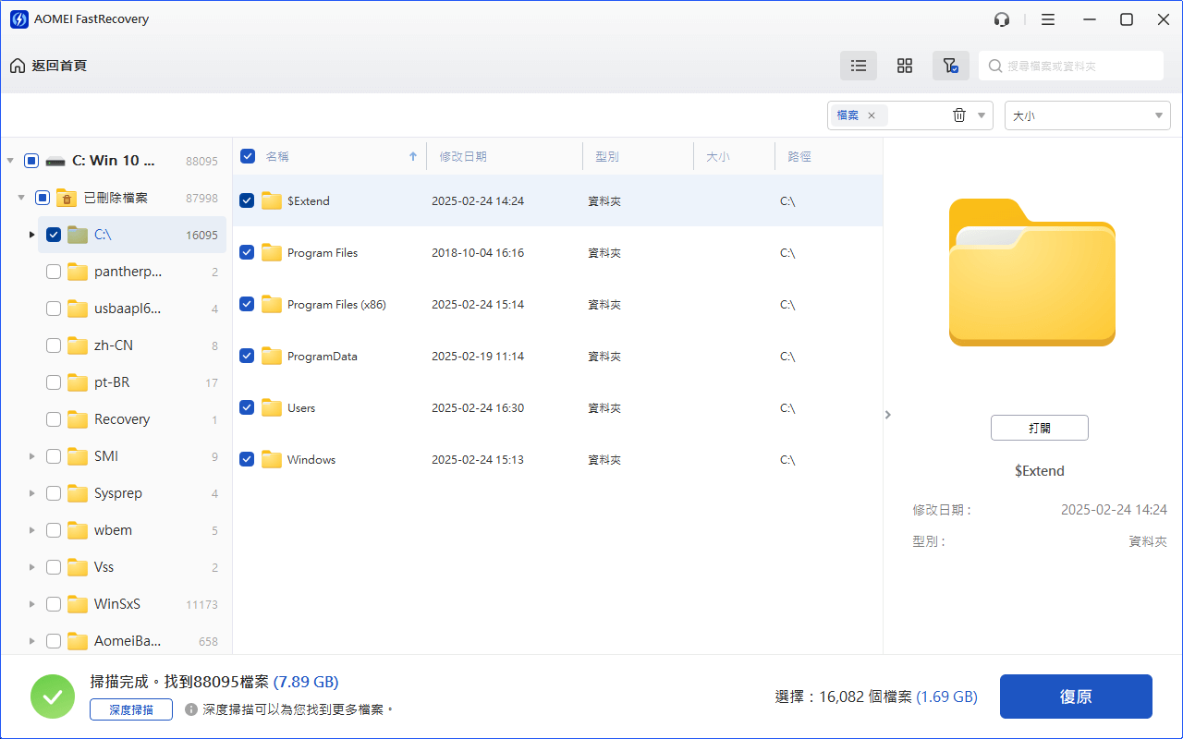Uncheck the Program Files folder checkbox

click(247, 252)
